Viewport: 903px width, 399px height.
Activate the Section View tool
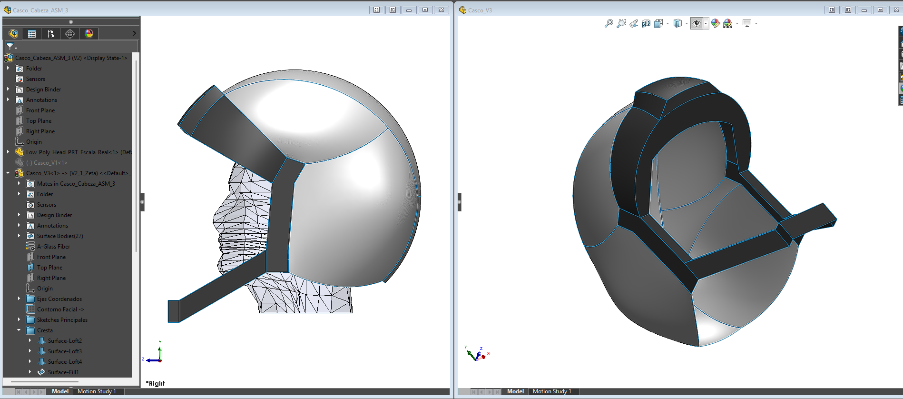coord(646,23)
